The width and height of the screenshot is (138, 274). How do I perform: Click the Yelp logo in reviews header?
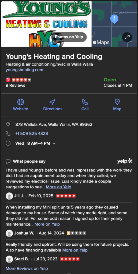pyautogui.click(x=125, y=161)
